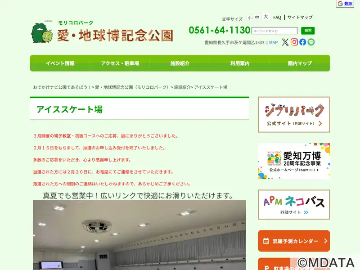Viewport: 360px width, 270px height.
Task: Go to おでかけナビ公園であそぼう！ breadcrumb
Action: click(x=62, y=87)
